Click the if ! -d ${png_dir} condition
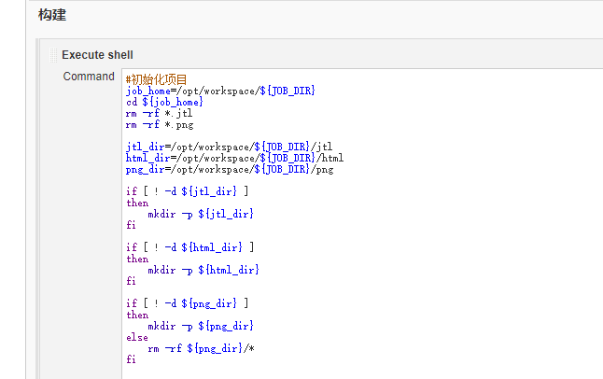 187,303
